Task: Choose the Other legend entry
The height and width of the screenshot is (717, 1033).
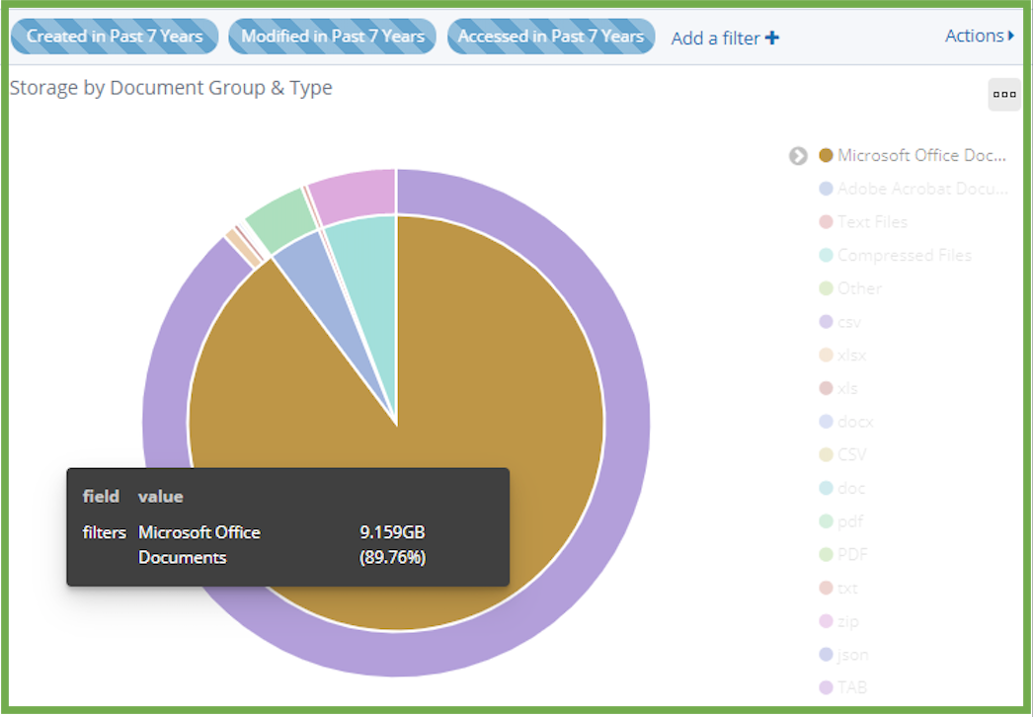Action: click(x=859, y=288)
